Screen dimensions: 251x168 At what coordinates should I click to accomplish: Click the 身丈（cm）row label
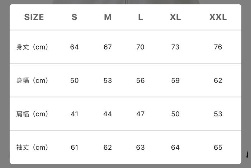click(32, 47)
